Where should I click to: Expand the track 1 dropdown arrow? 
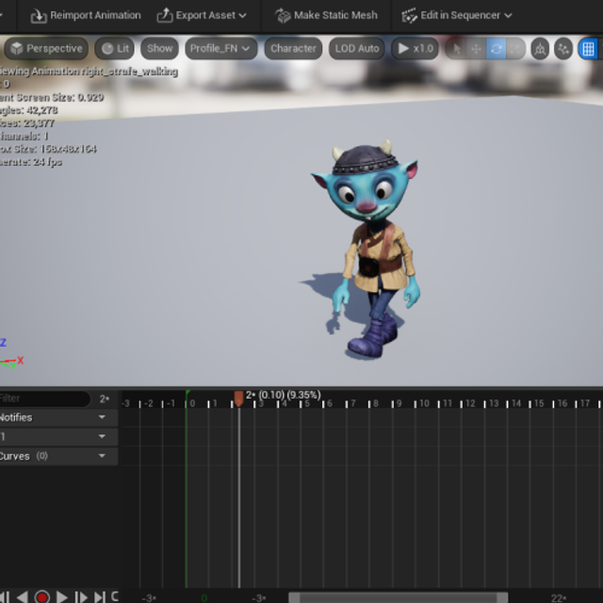[x=102, y=436]
